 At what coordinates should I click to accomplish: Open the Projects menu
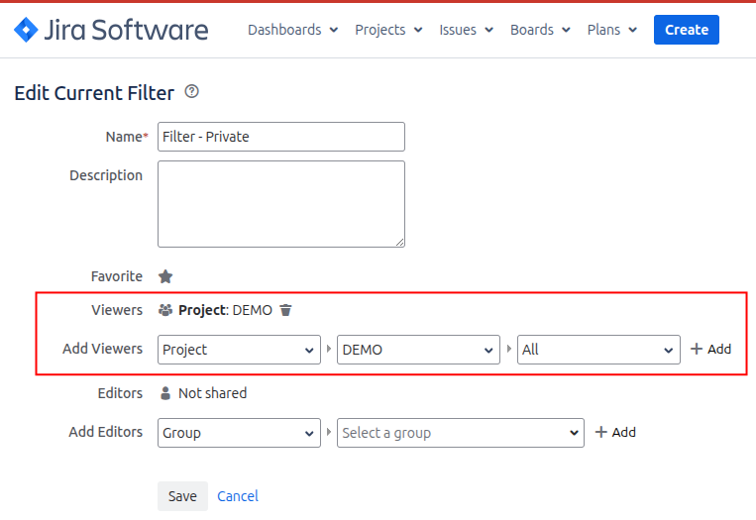pos(388,30)
